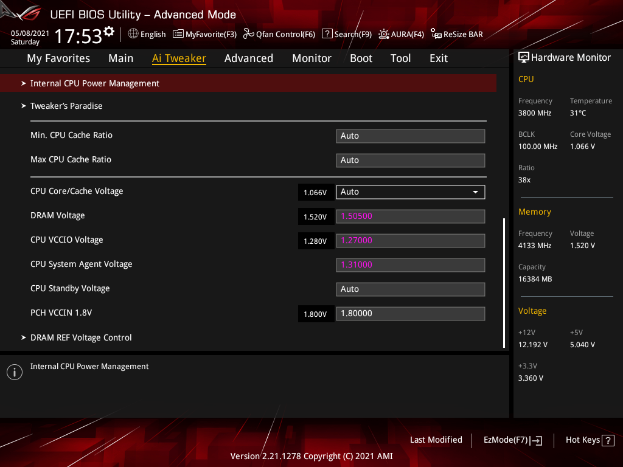
Task: Click the 05/08/2021 date text
Action: point(30,33)
